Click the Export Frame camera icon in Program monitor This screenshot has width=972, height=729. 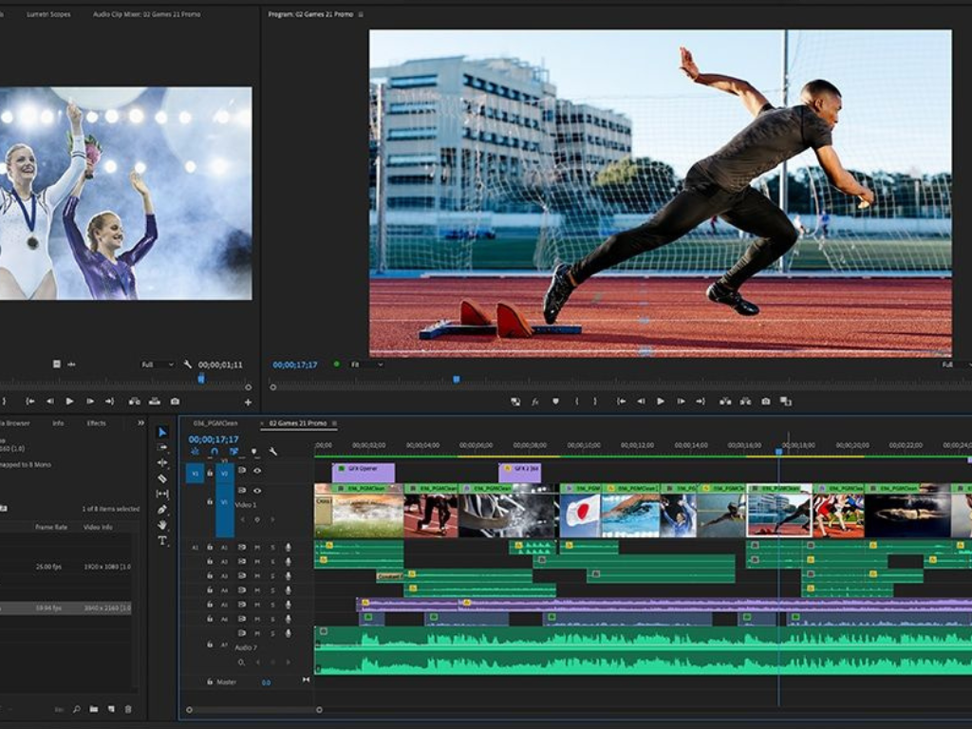(x=765, y=402)
